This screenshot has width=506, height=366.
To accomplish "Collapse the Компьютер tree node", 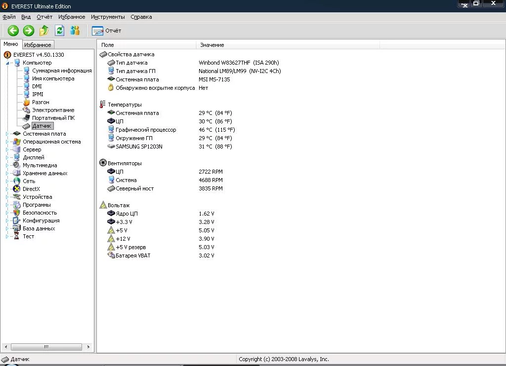I will 7,63.
